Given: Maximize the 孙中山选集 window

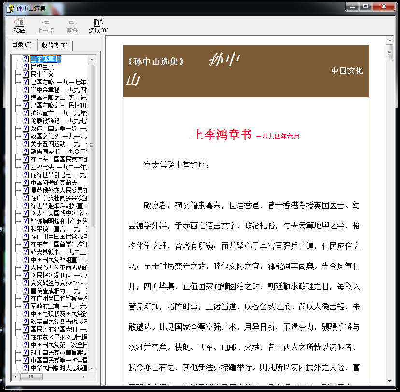Looking at the screenshot, I should click(x=366, y=7).
